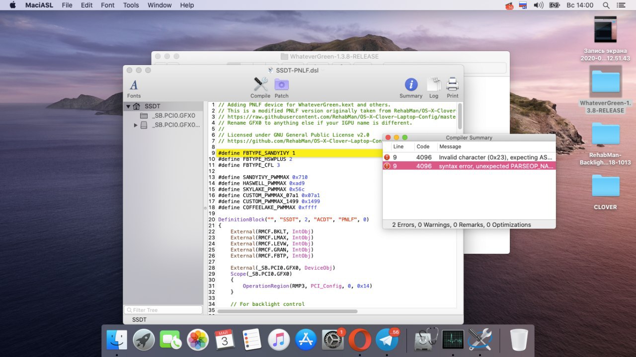Click the SSDT-PNLF.dsl title bar icon
The image size is (636, 357).
pyautogui.click(x=270, y=70)
